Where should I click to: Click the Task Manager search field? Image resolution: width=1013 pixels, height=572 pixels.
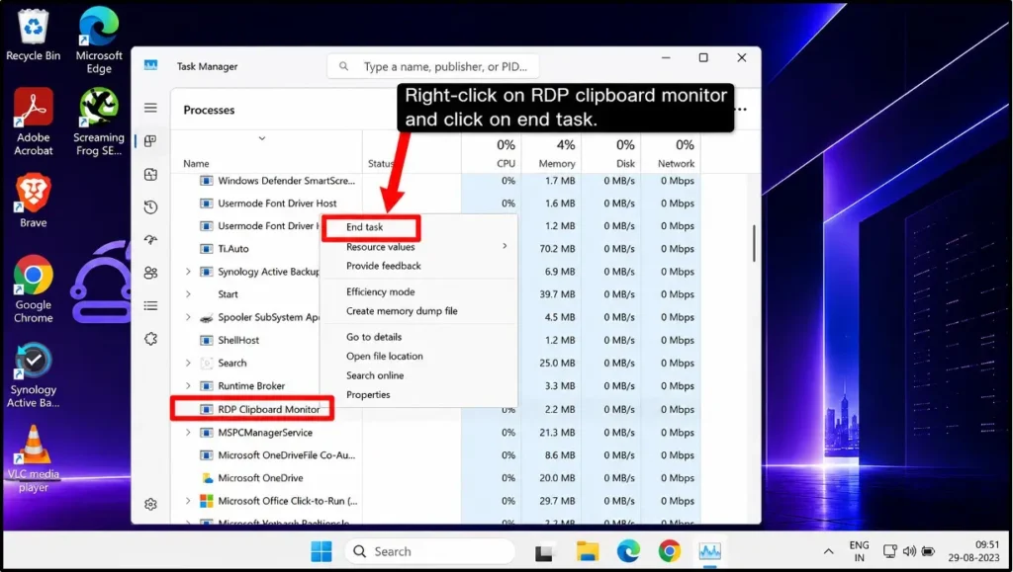[433, 66]
